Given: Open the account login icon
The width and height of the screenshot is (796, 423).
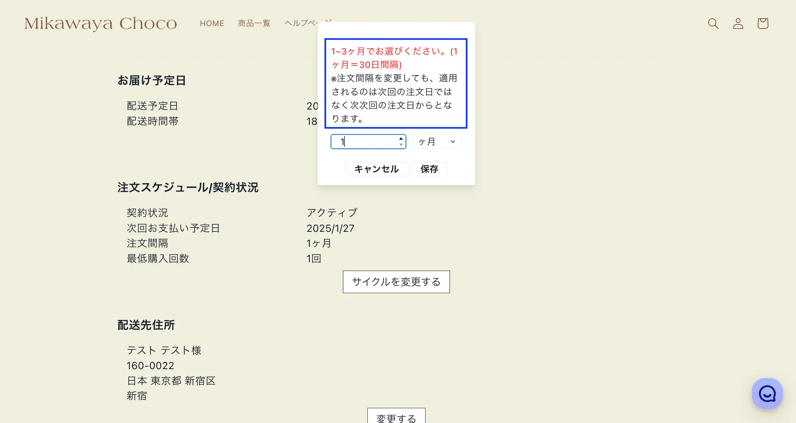Looking at the screenshot, I should (738, 23).
